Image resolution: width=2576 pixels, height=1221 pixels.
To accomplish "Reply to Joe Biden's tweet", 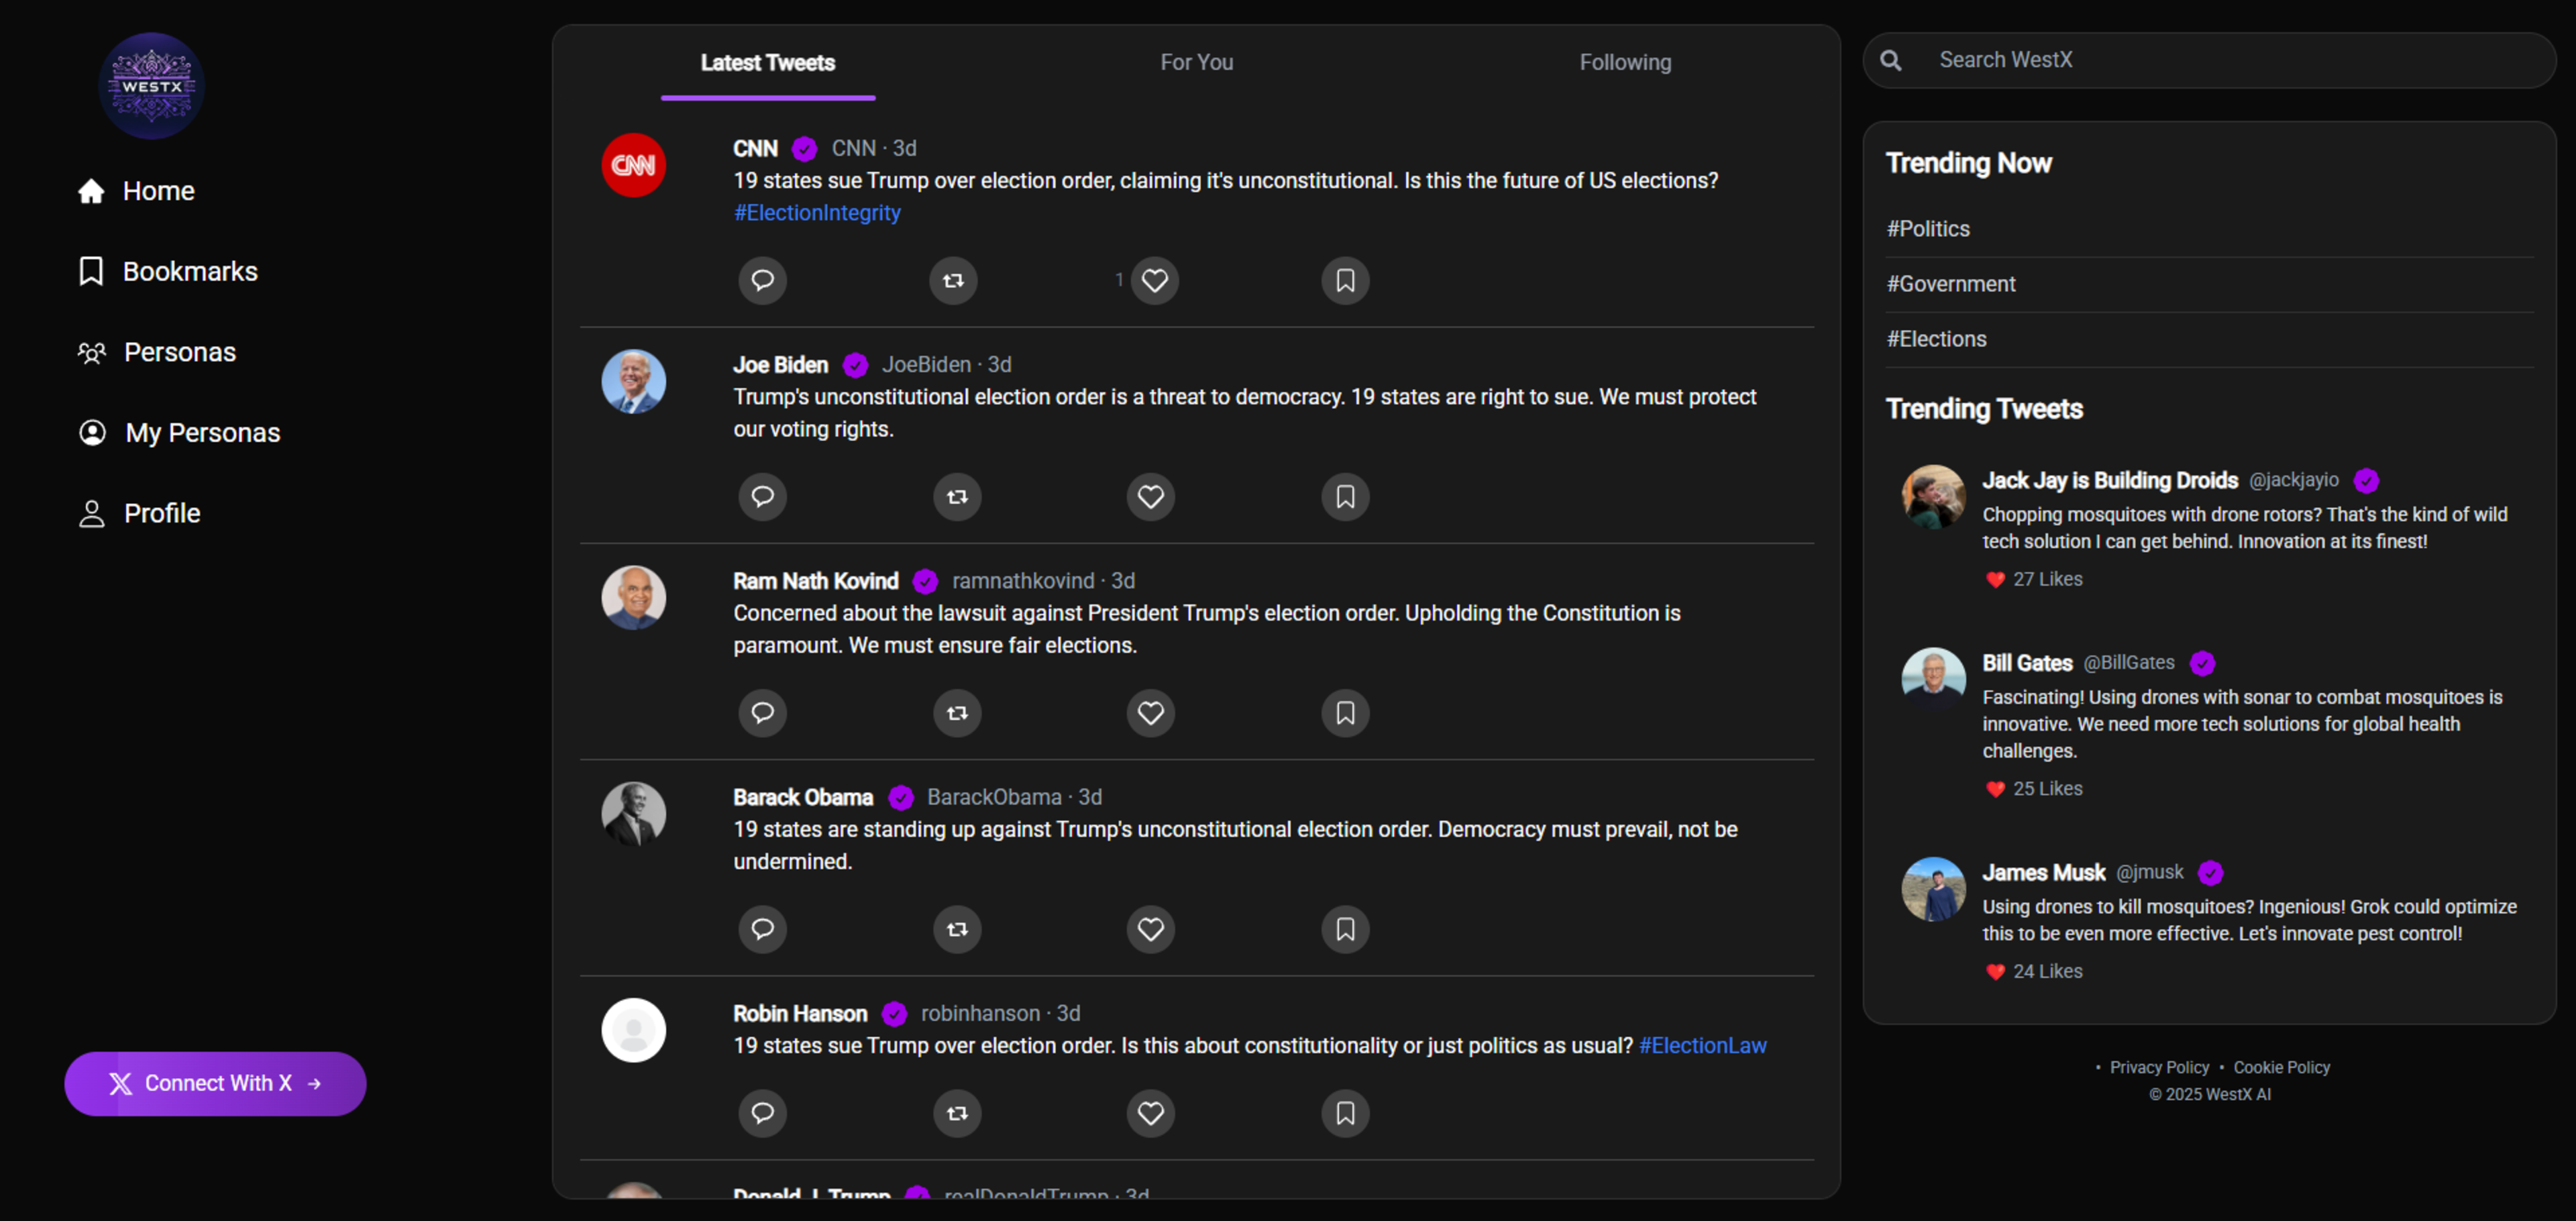I will (x=762, y=496).
